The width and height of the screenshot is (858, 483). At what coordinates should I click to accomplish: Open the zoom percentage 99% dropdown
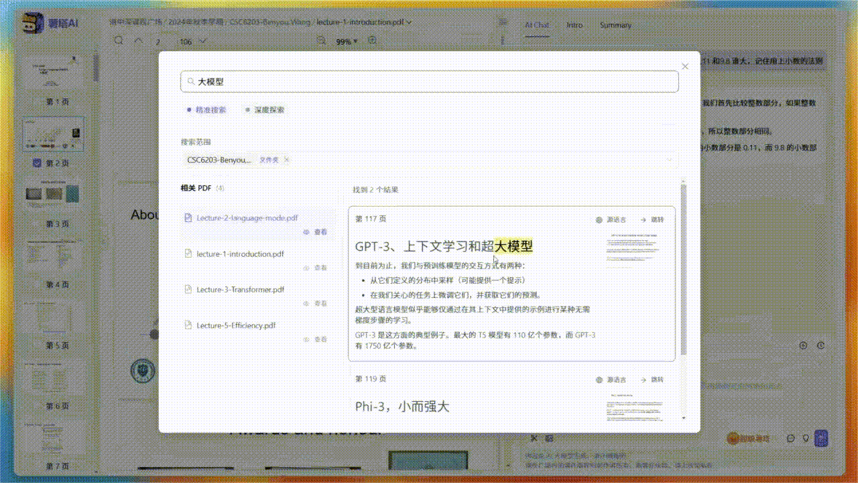[347, 42]
